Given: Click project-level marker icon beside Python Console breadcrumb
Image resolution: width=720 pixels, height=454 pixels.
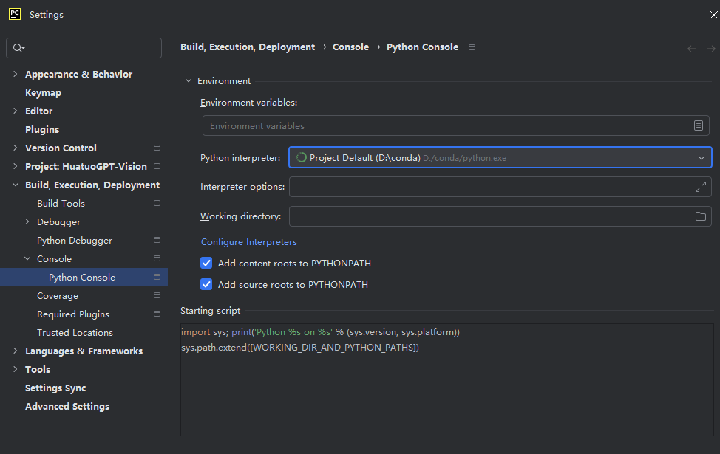Looking at the screenshot, I should coord(472,47).
